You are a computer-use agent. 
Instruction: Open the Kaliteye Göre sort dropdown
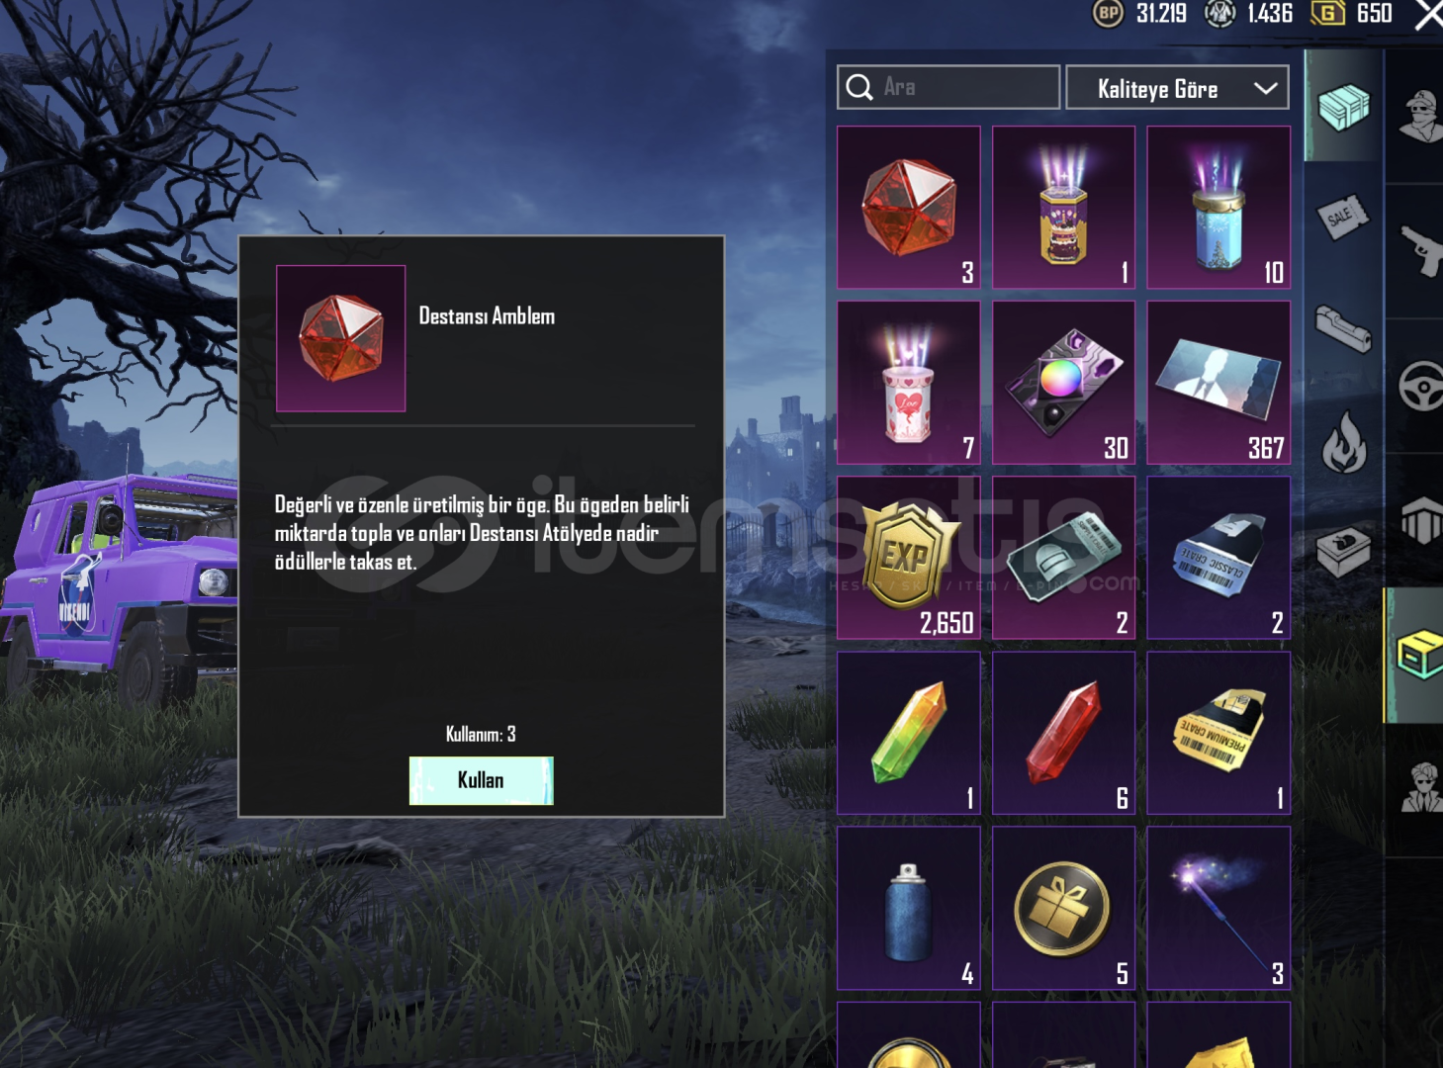[x=1177, y=88]
